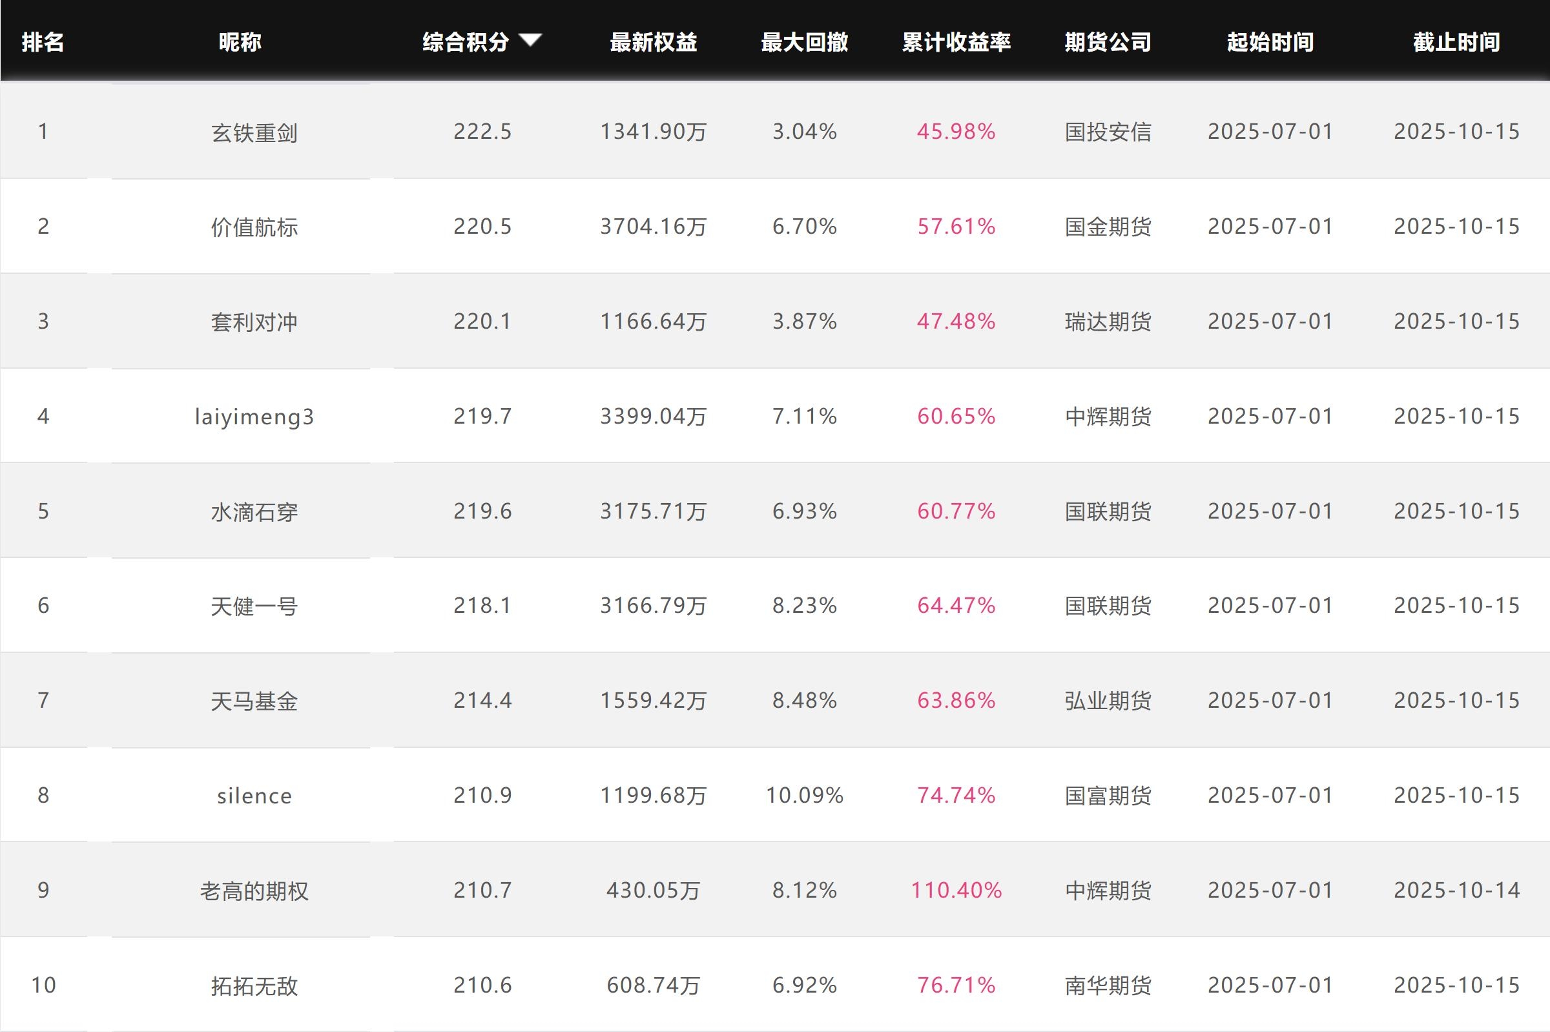Open silence trader page
Screen dimensions: 1550x1032
coord(254,796)
